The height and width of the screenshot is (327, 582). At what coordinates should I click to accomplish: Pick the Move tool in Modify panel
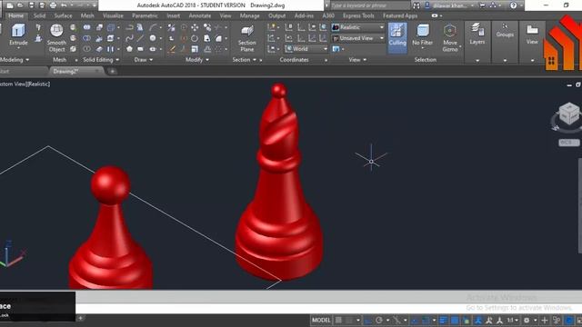coord(195,27)
